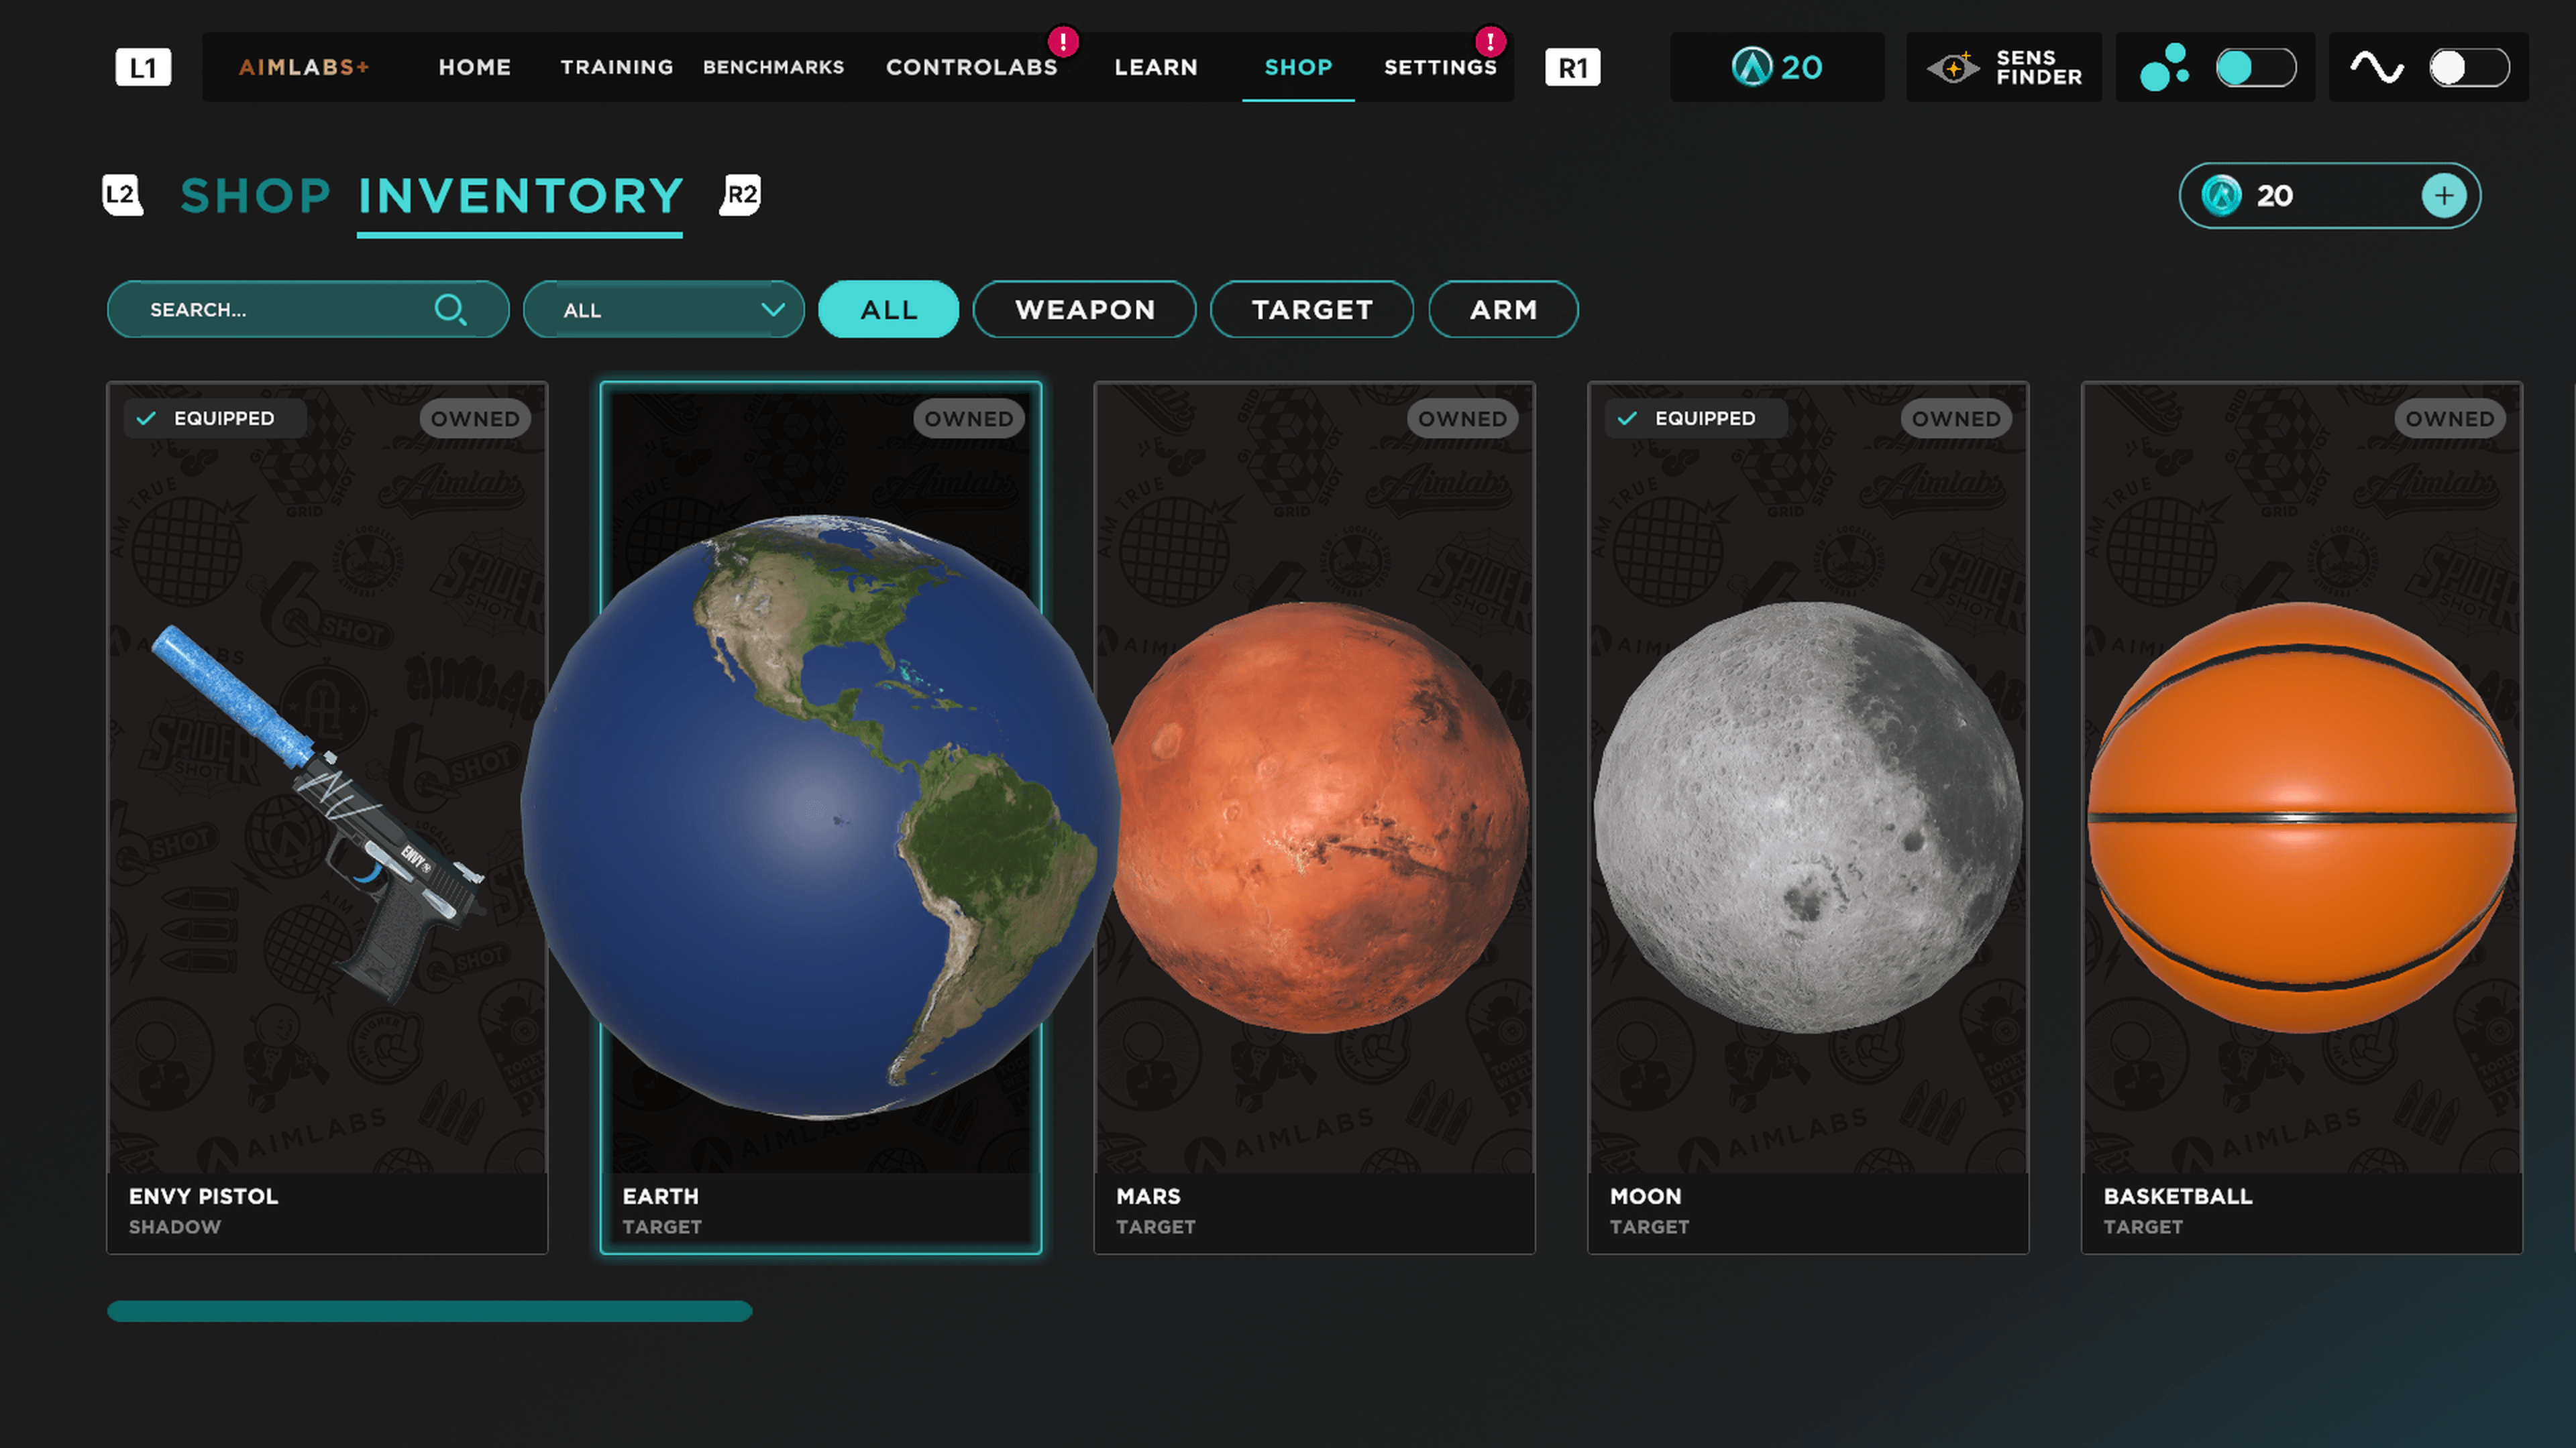Screen dimensions: 2576x1448
Task: Click the horizontal inventory scrollbar
Action: pyautogui.click(x=429, y=1311)
